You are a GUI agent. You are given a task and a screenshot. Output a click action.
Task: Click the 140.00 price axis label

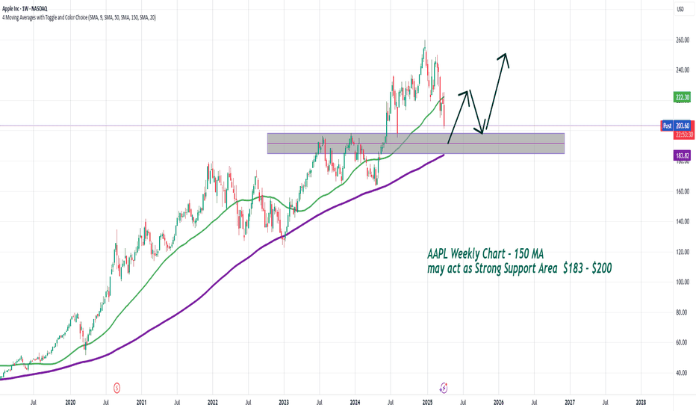pyautogui.click(x=683, y=222)
